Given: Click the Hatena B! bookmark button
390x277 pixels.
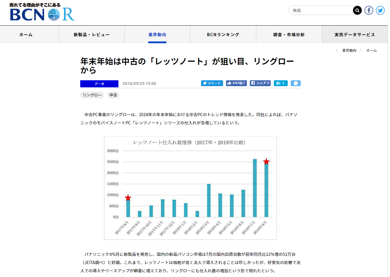Looking at the screenshot, I should click(280, 83).
